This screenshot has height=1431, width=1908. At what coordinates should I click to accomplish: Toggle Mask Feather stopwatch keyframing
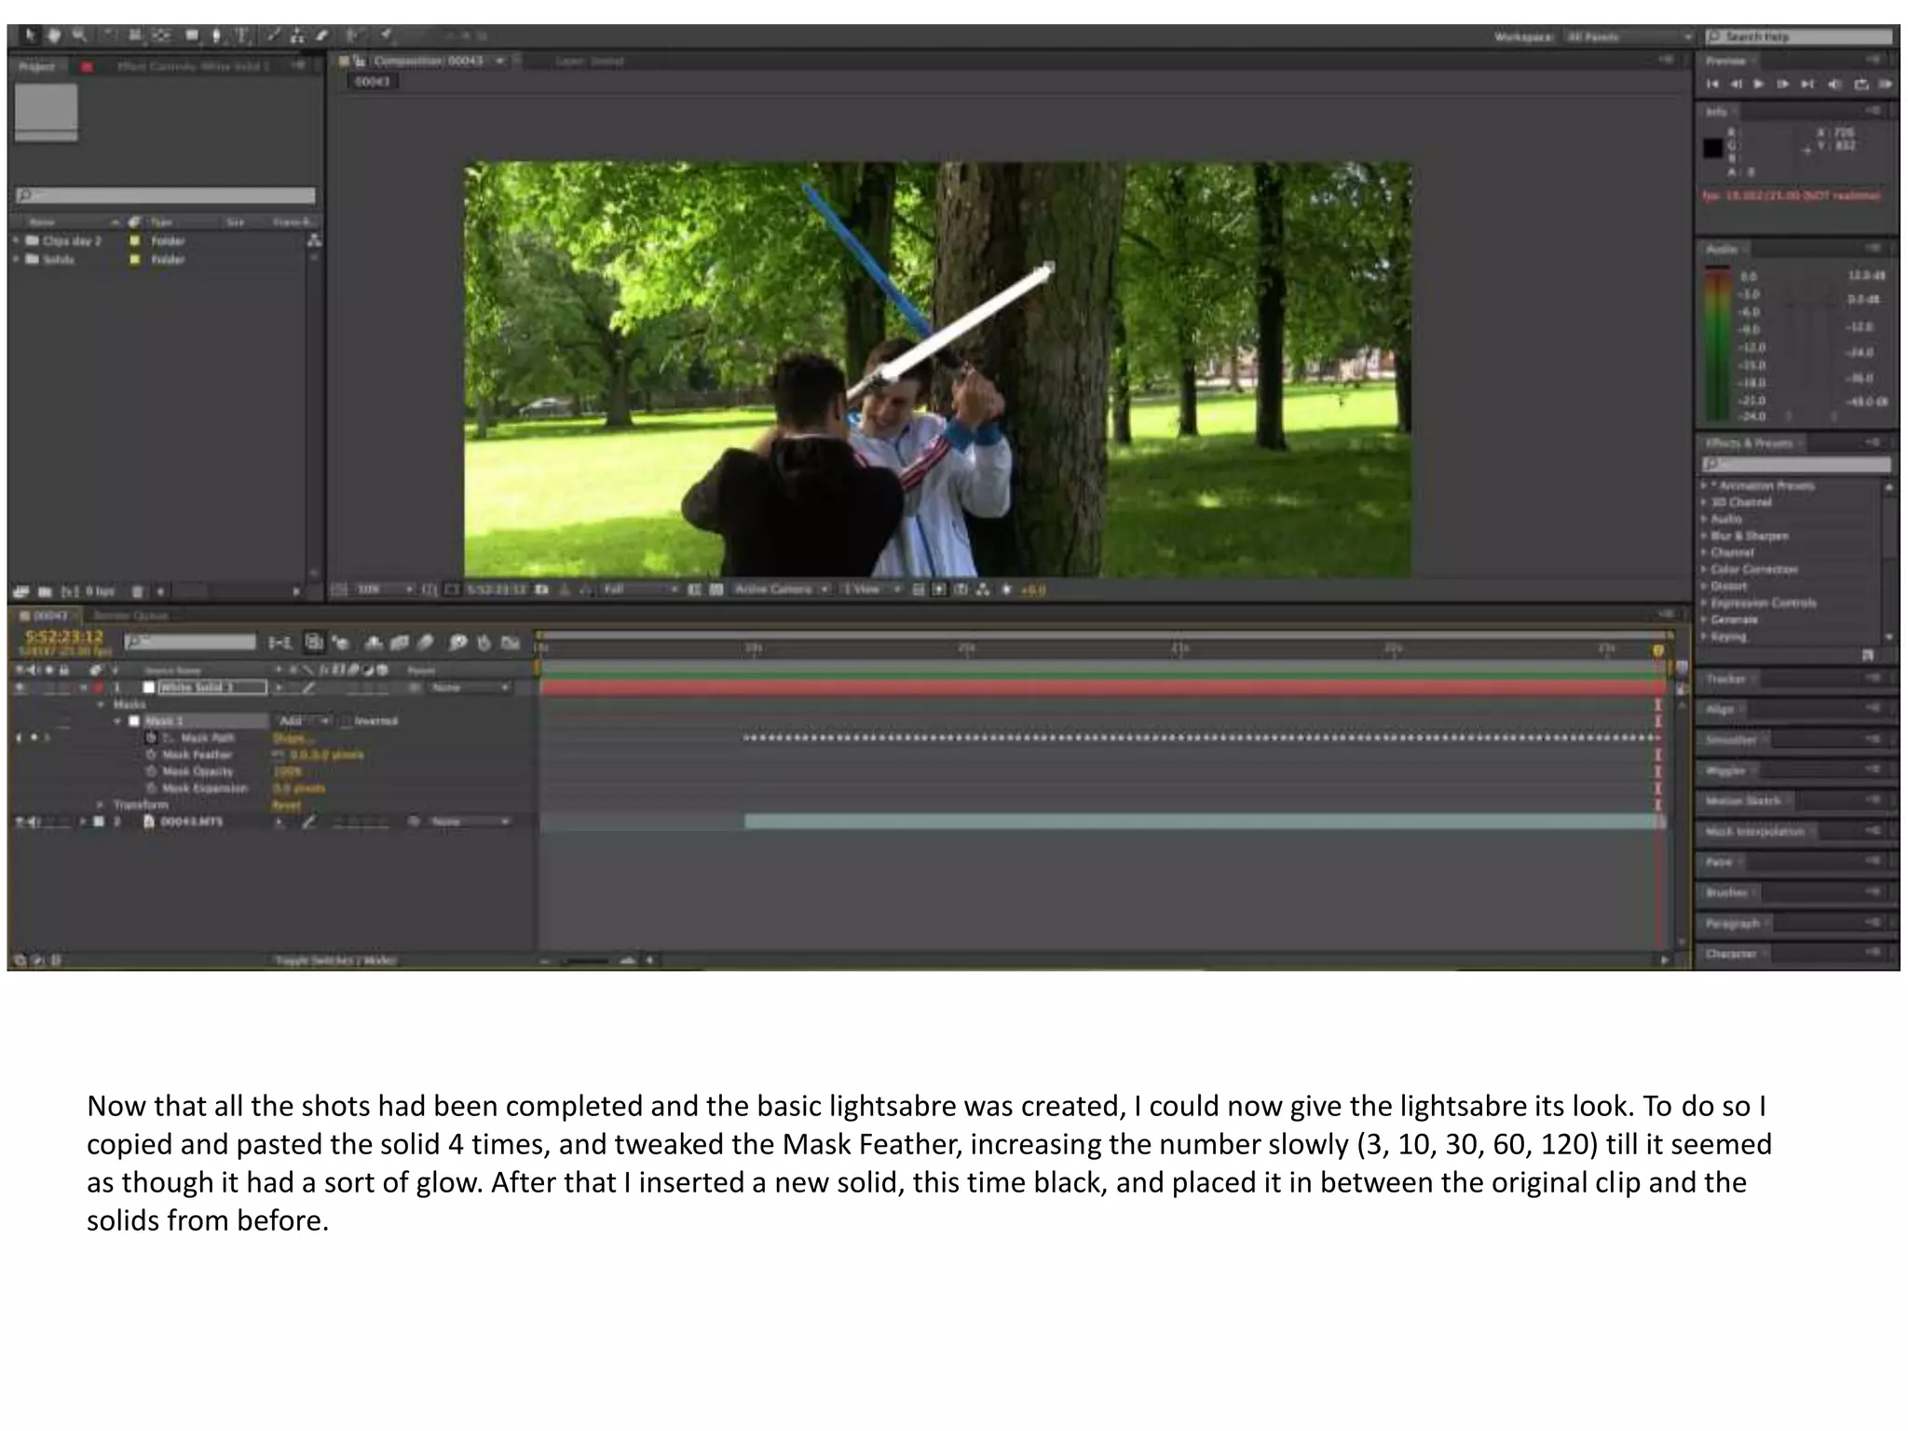(151, 755)
